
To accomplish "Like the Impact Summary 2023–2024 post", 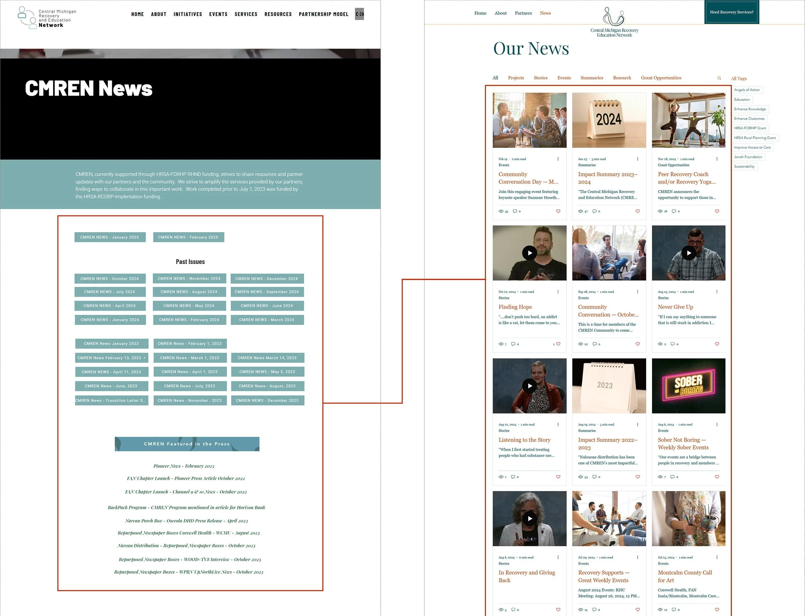I will click(x=638, y=211).
